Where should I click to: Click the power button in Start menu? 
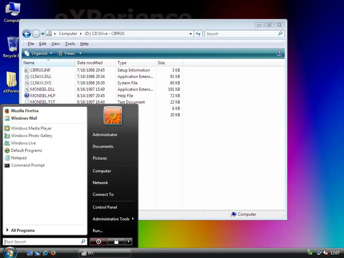pos(98,242)
